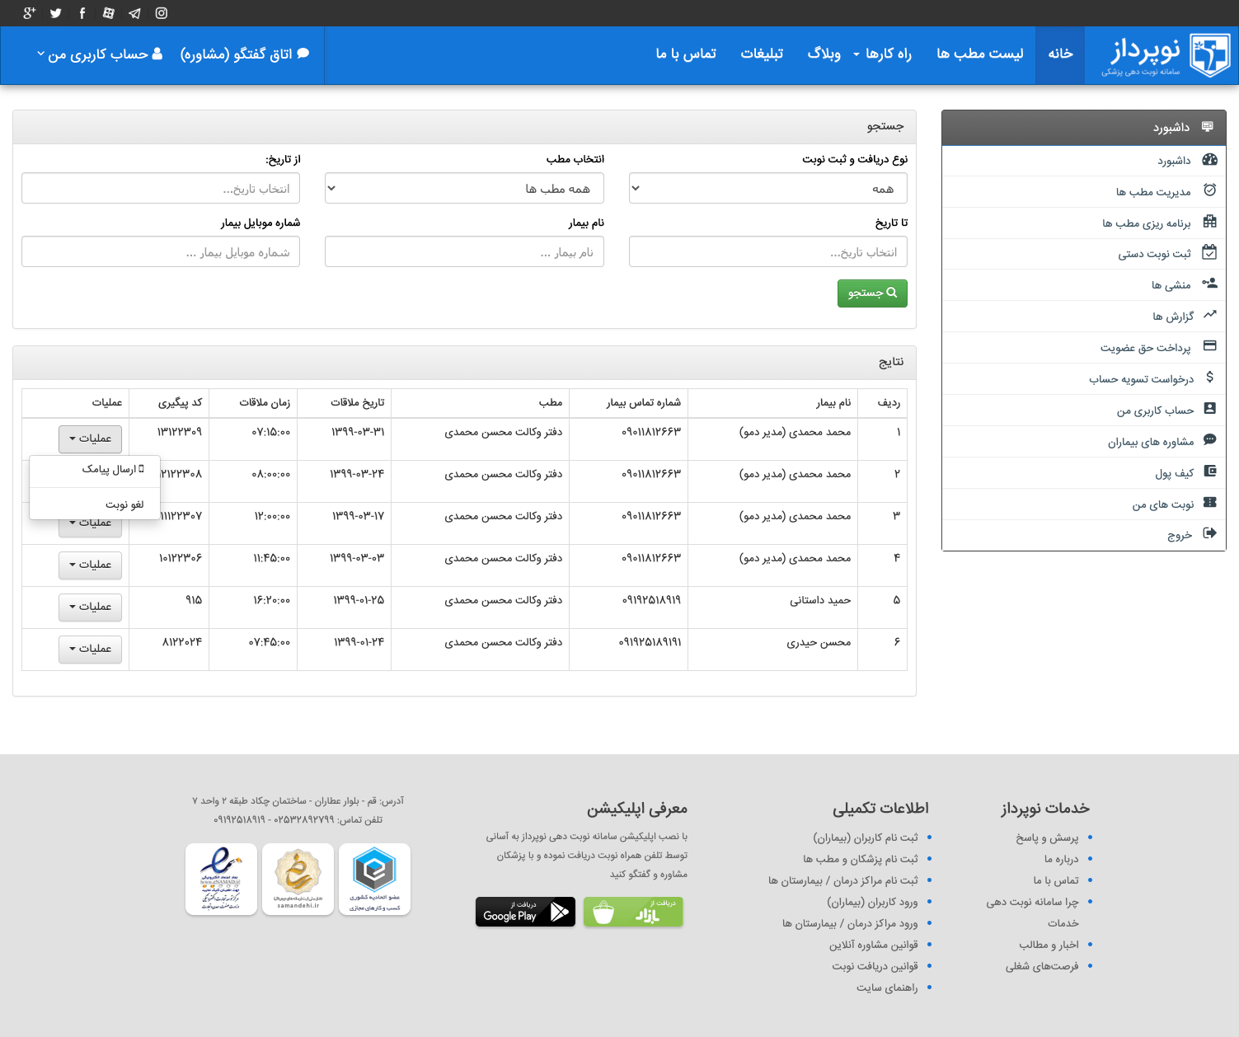Open the نوع دریافت و ثبت نوبت dropdown

point(767,188)
